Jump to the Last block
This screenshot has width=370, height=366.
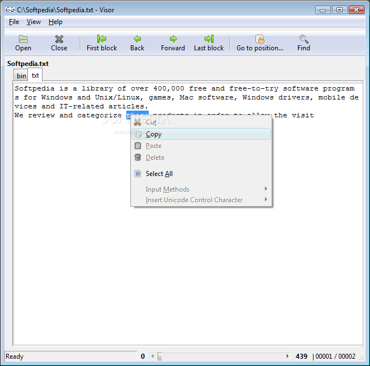(209, 43)
